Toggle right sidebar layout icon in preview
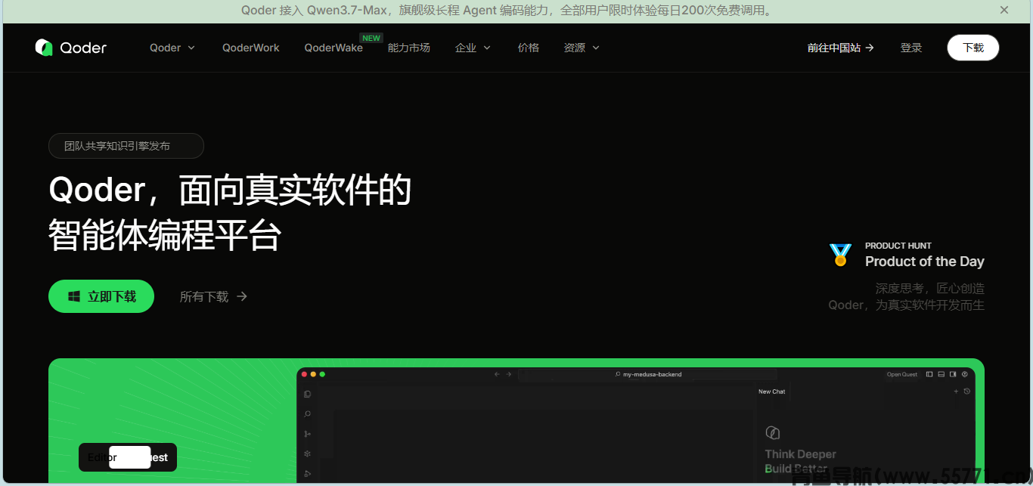The height and width of the screenshot is (486, 1033). point(953,374)
